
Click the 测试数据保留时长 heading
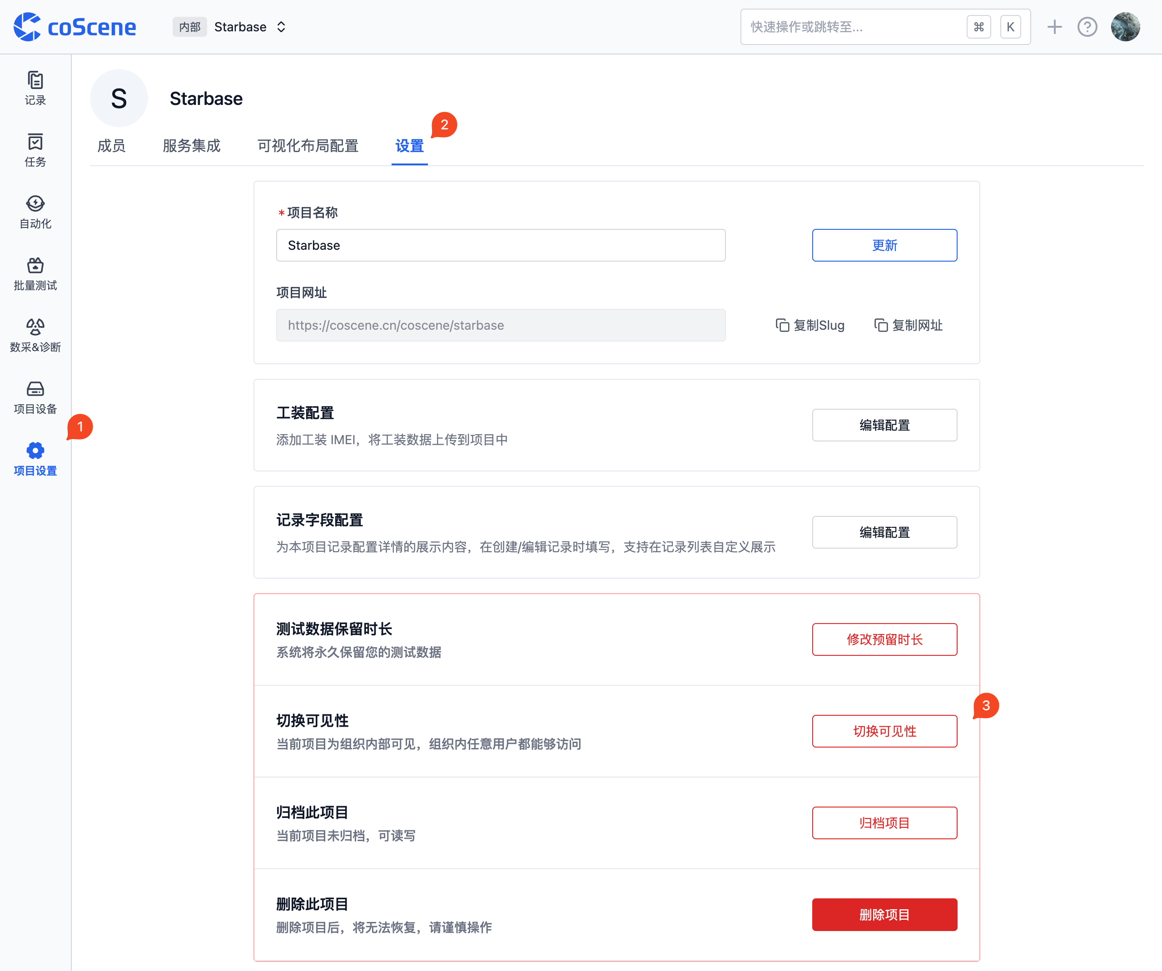click(x=334, y=629)
